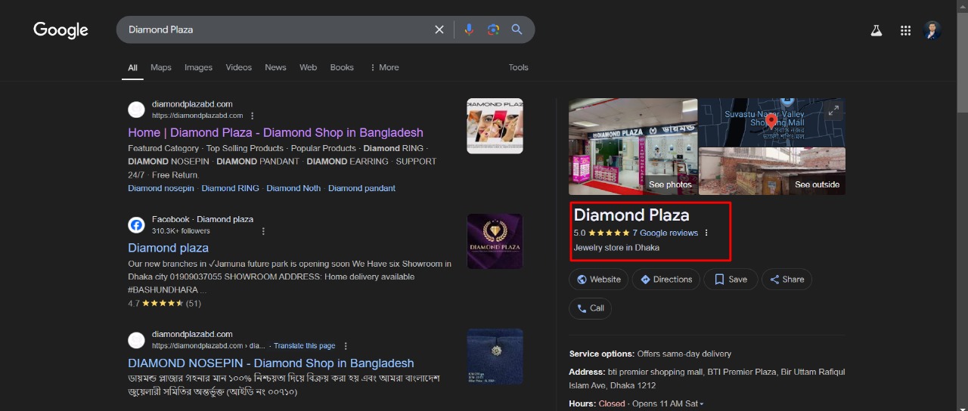Clear the search box with X icon
Viewport: 968px width, 411px height.
coord(439,29)
